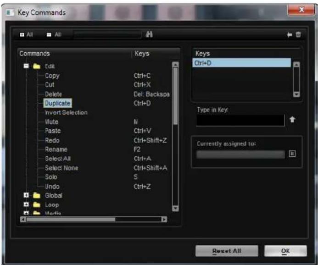Click the OK button

click(285, 251)
